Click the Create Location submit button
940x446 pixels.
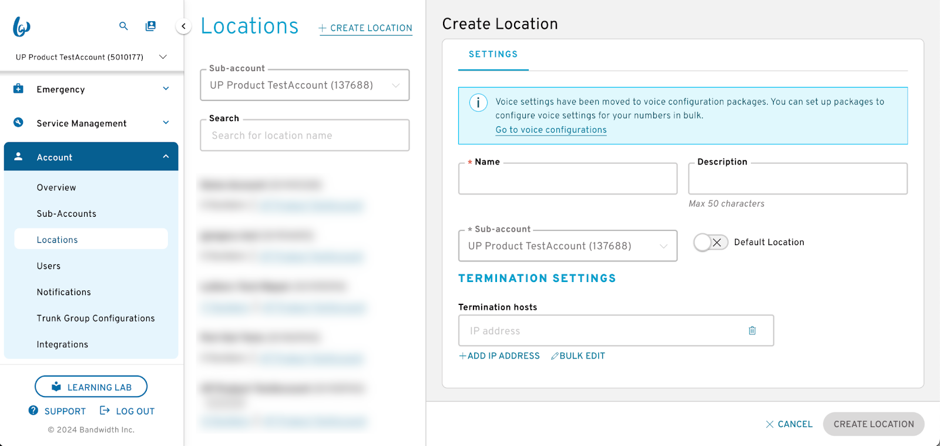click(x=874, y=424)
